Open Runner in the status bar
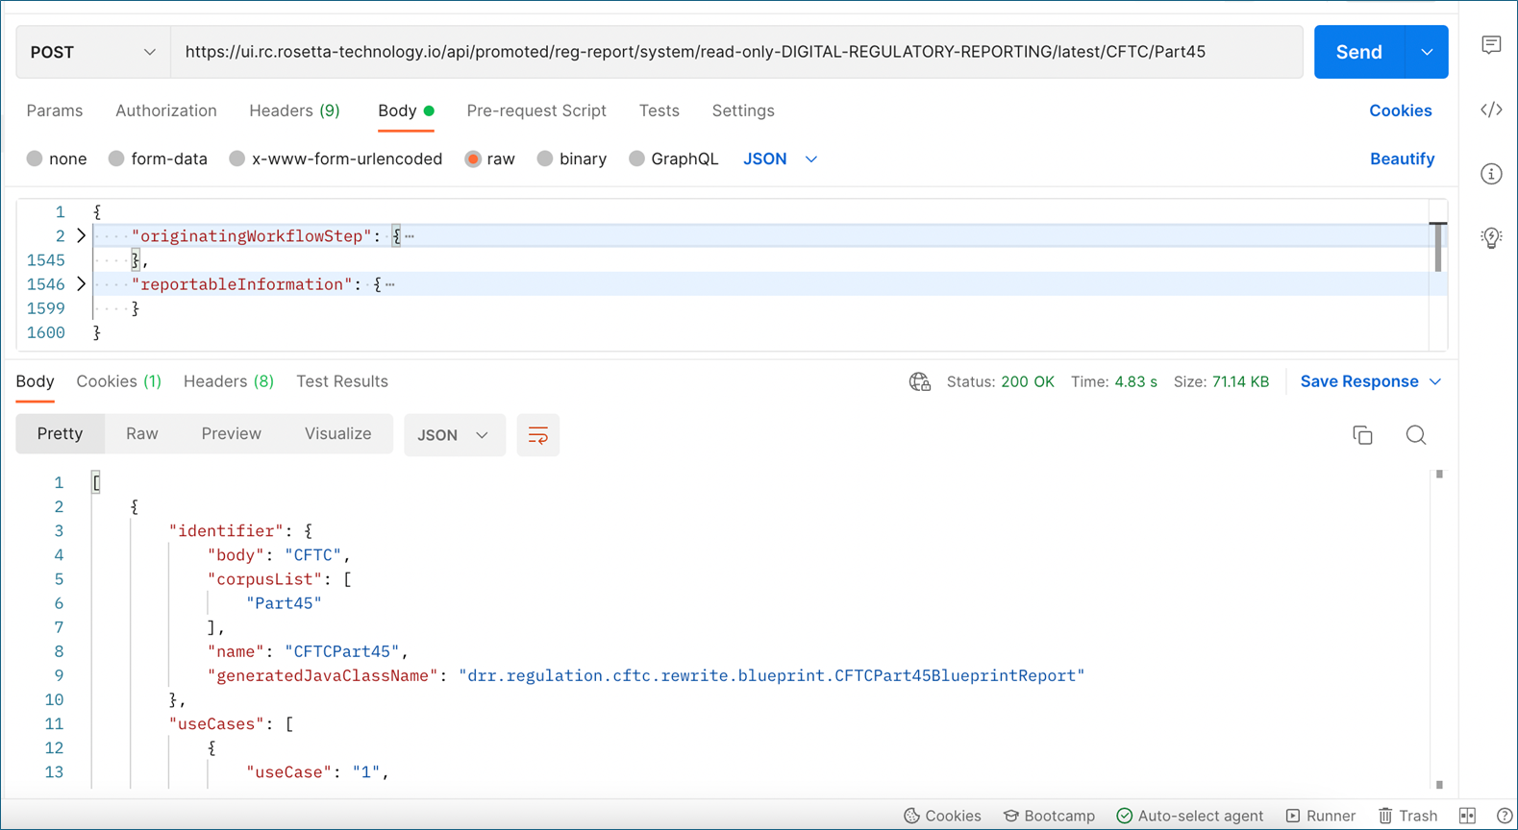The height and width of the screenshot is (830, 1518). click(1321, 816)
